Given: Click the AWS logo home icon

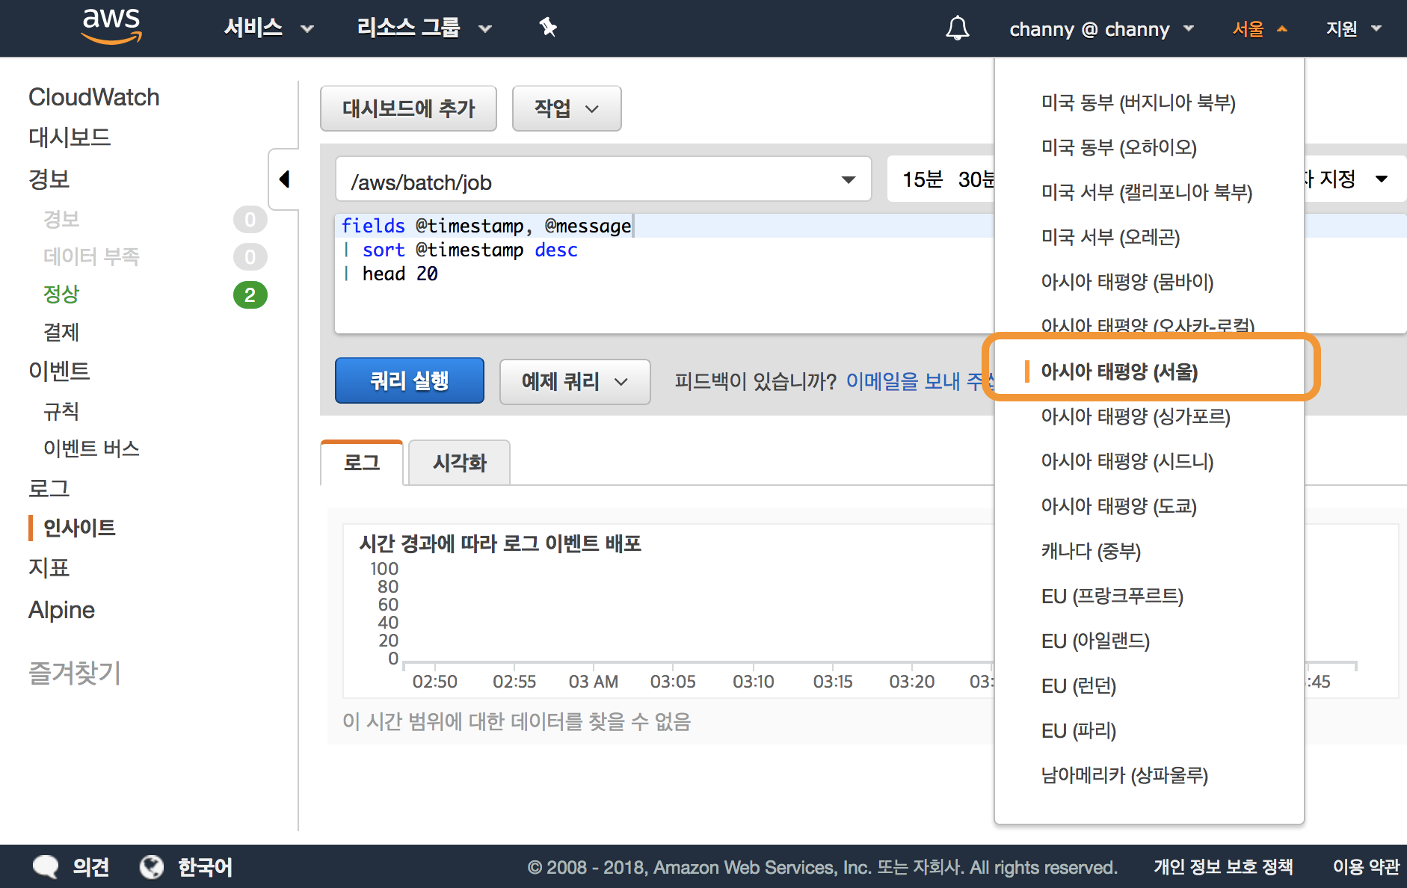Looking at the screenshot, I should [111, 27].
